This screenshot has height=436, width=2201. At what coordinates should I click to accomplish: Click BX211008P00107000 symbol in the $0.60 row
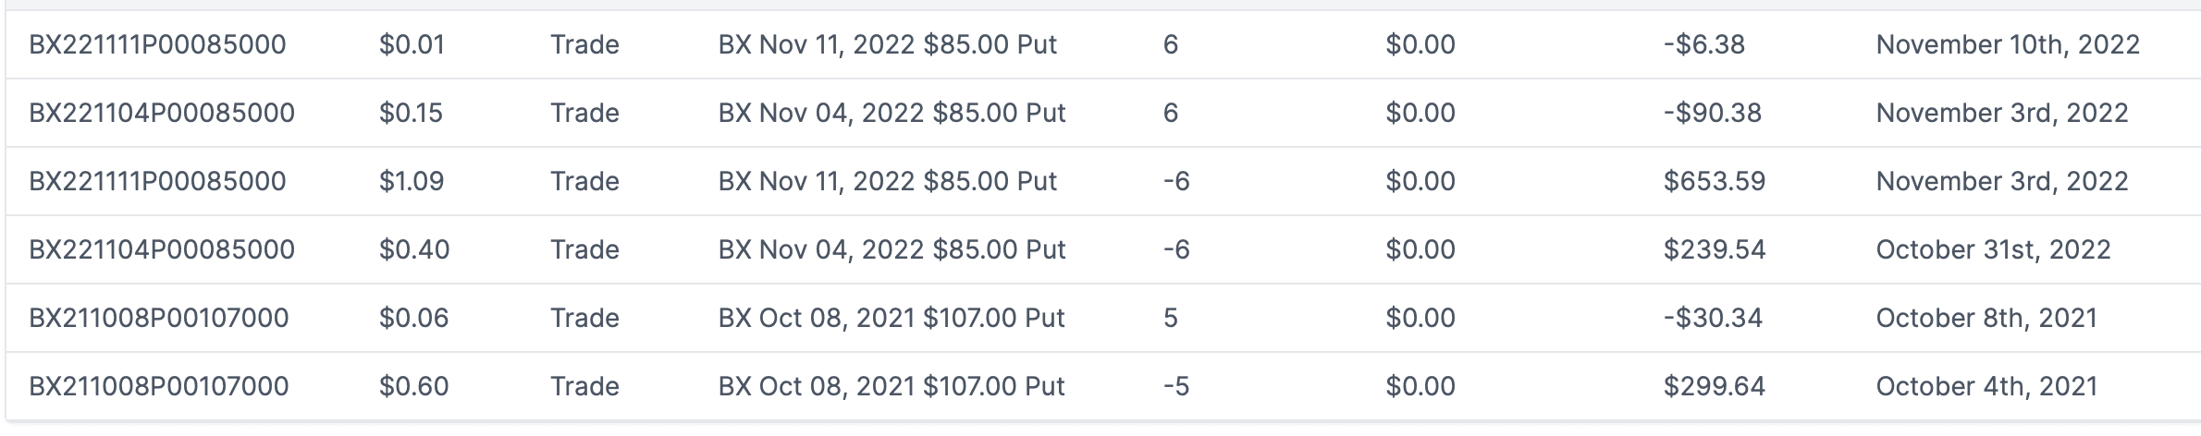(x=159, y=386)
